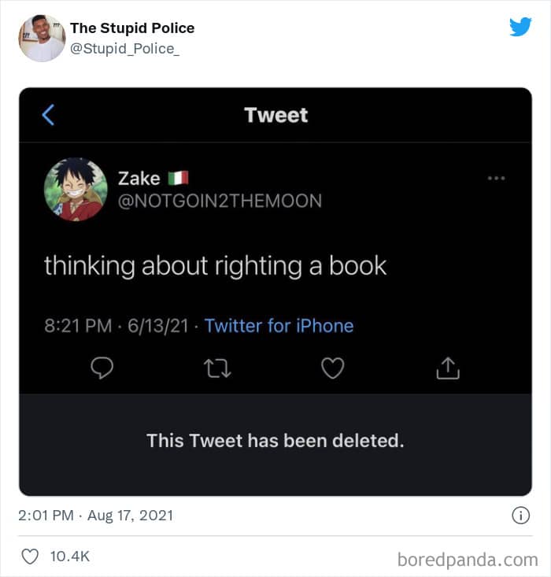Open the @Stupid_Police_ handle
Viewport: 551px width, 577px height.
click(125, 49)
